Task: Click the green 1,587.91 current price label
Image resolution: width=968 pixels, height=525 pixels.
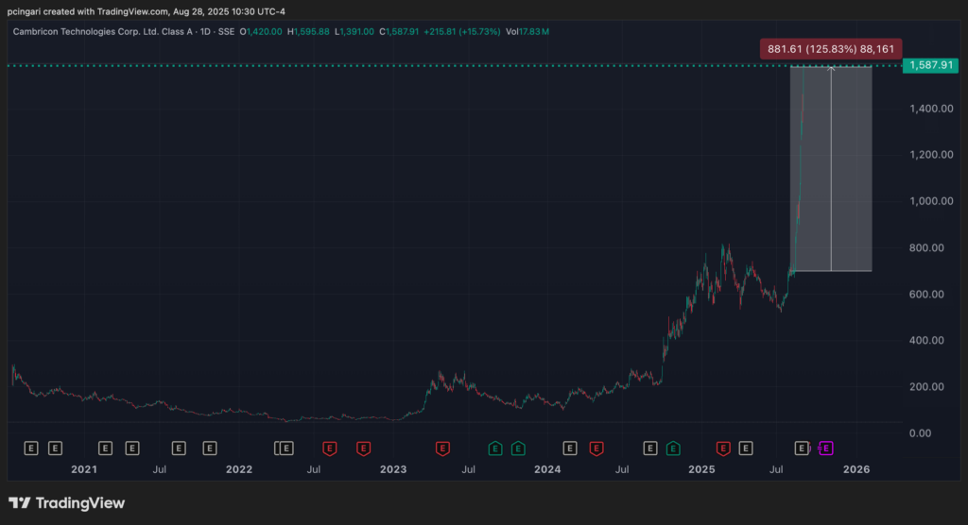Action: pos(931,65)
